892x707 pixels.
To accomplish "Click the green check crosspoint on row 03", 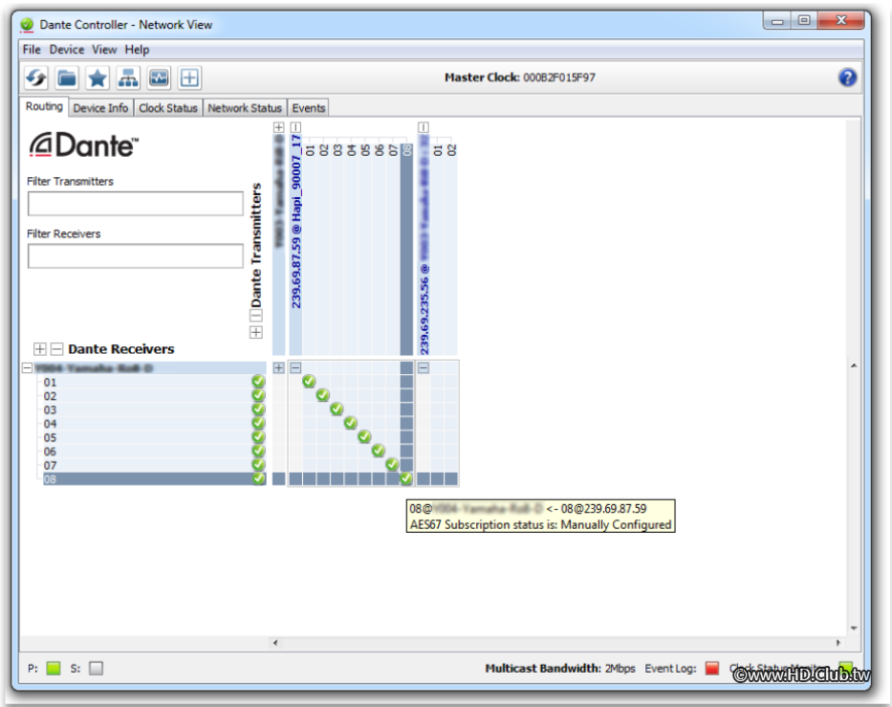I will pos(337,409).
